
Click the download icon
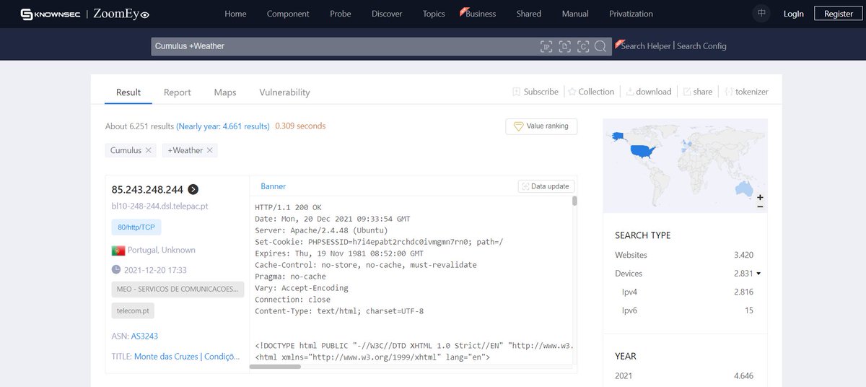point(630,92)
